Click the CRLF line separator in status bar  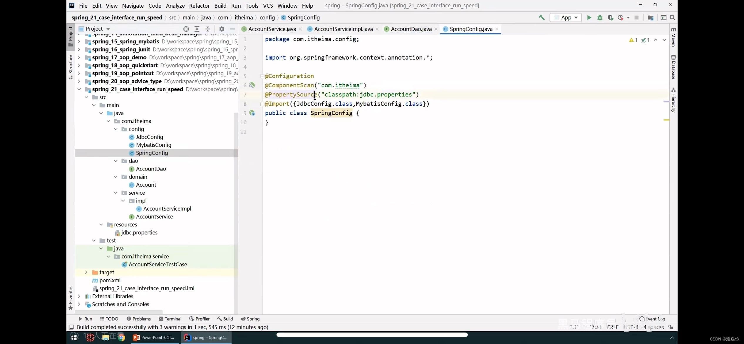(612, 327)
